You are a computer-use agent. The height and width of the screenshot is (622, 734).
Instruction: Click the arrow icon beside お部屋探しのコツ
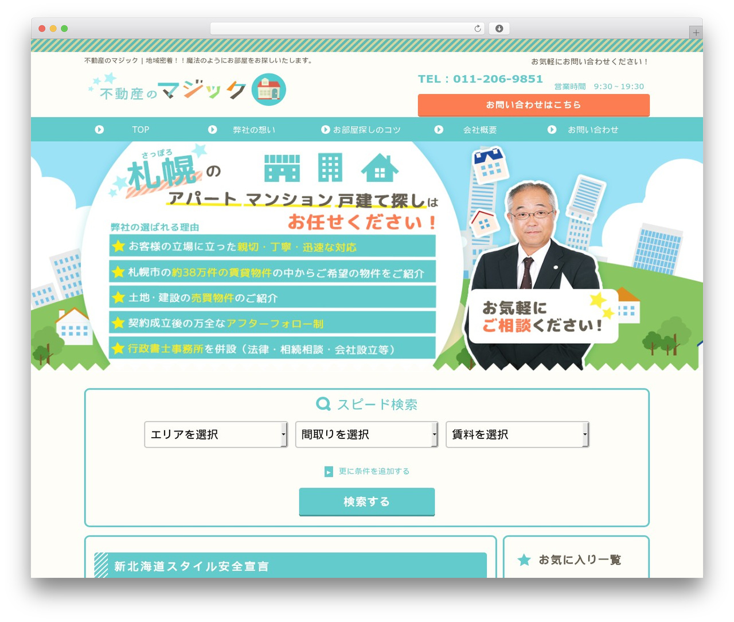click(x=325, y=130)
